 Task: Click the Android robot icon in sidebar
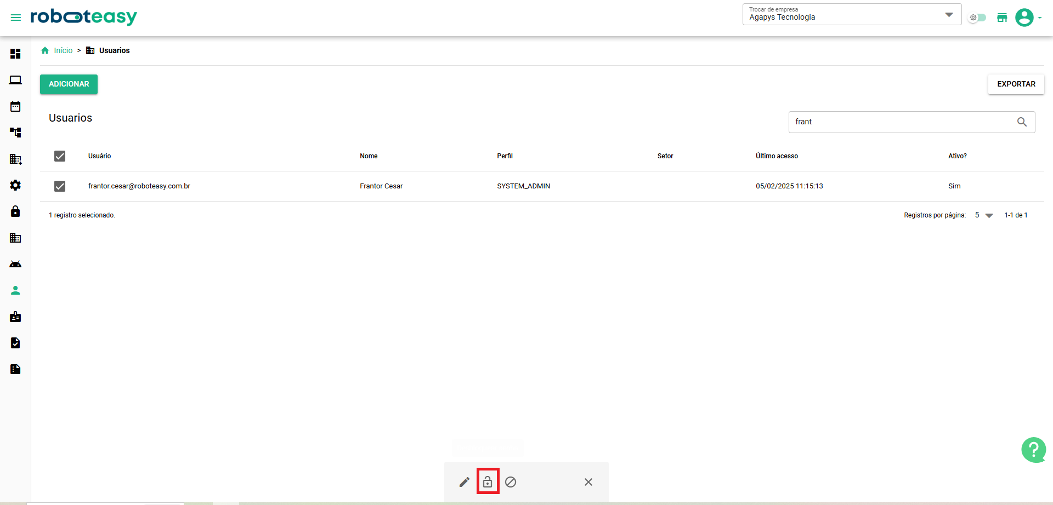(15, 264)
